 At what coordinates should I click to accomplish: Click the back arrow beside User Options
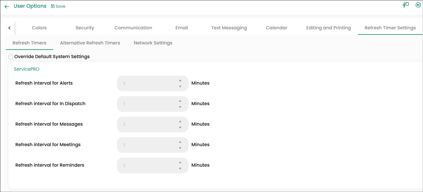coord(7,7)
